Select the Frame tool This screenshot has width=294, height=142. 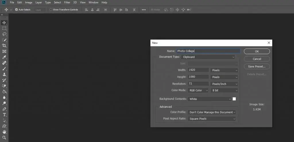click(x=4, y=51)
